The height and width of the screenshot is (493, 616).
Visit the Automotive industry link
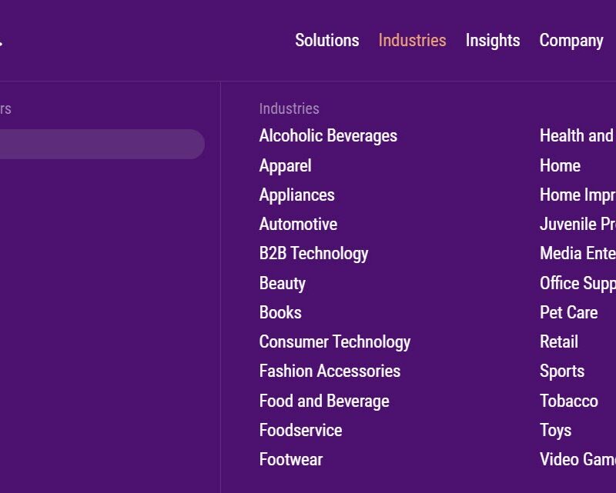click(298, 224)
